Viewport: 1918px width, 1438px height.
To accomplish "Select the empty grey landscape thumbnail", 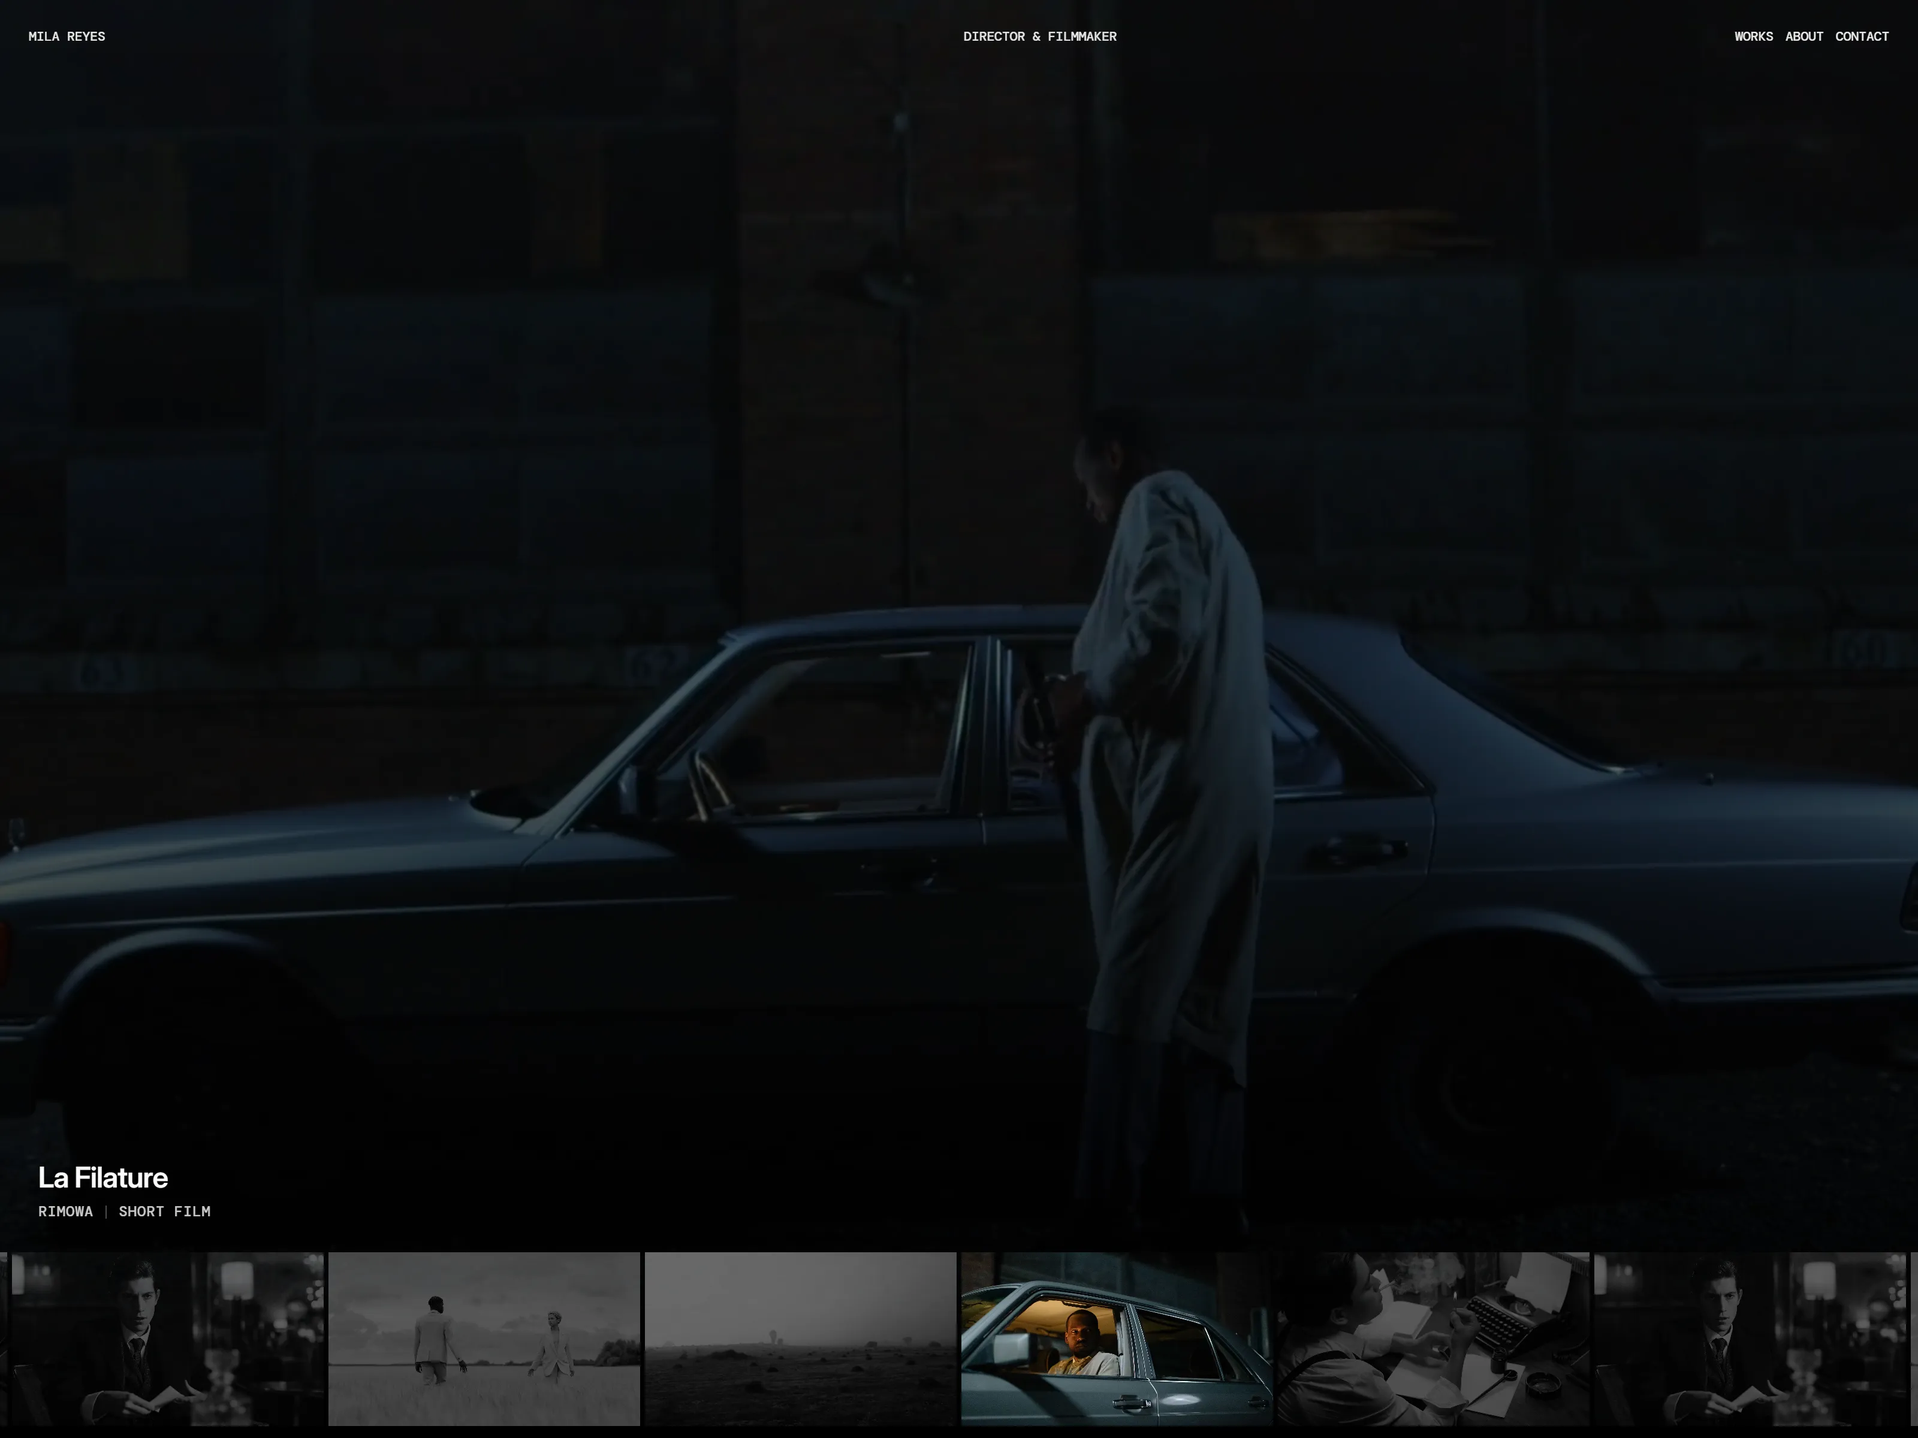I will pos(800,1339).
